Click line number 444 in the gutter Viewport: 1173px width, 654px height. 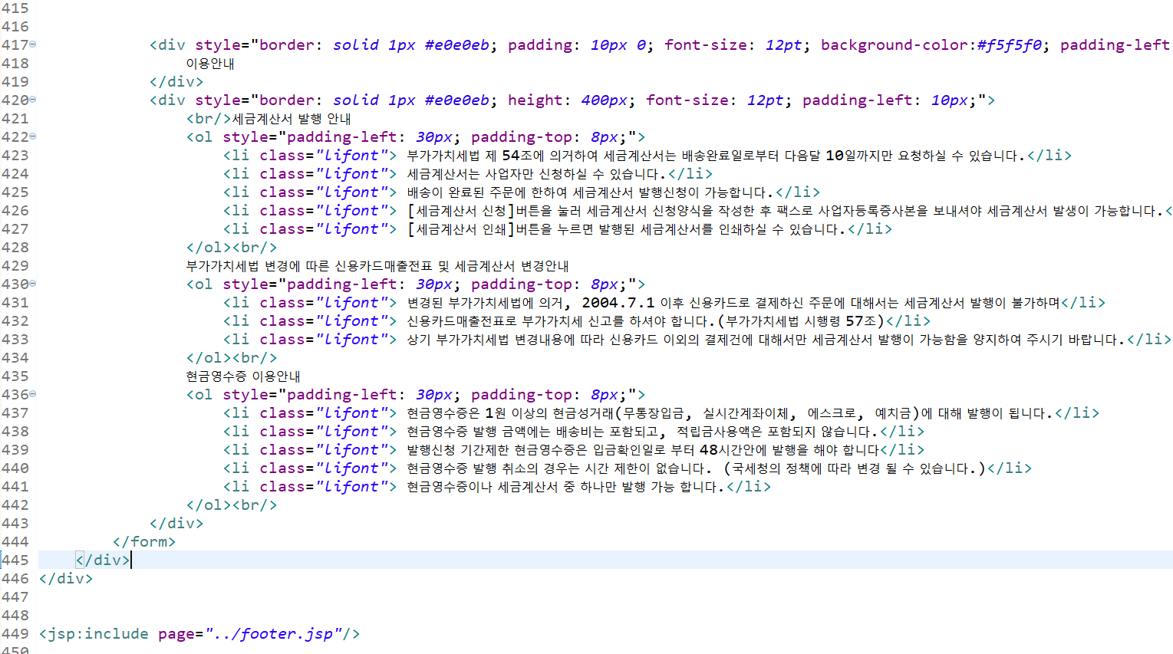click(15, 542)
